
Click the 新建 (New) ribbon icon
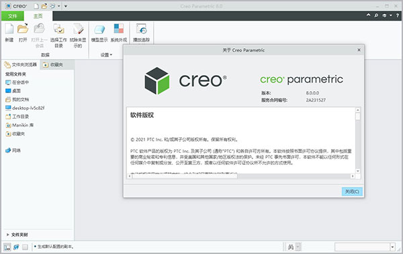pos(9,28)
